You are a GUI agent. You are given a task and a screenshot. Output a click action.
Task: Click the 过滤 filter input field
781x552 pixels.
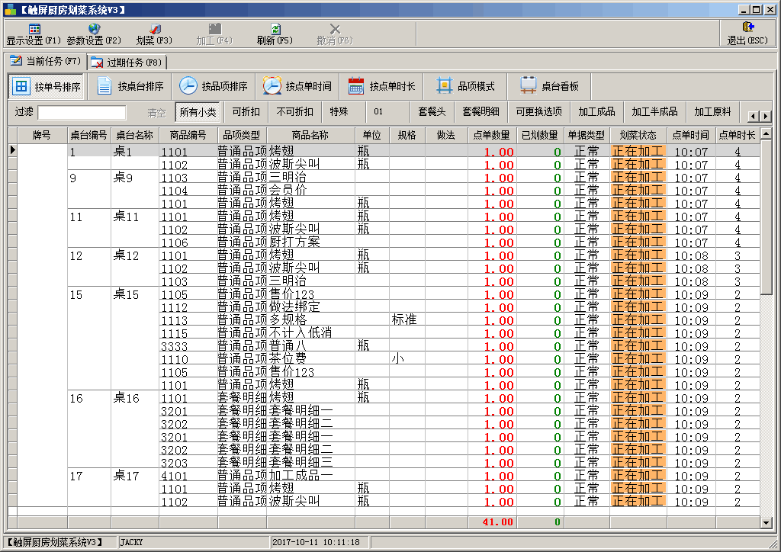(x=82, y=112)
